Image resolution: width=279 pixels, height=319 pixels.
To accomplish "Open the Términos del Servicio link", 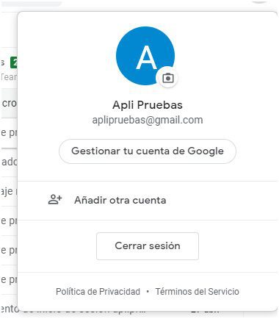I will point(198,292).
